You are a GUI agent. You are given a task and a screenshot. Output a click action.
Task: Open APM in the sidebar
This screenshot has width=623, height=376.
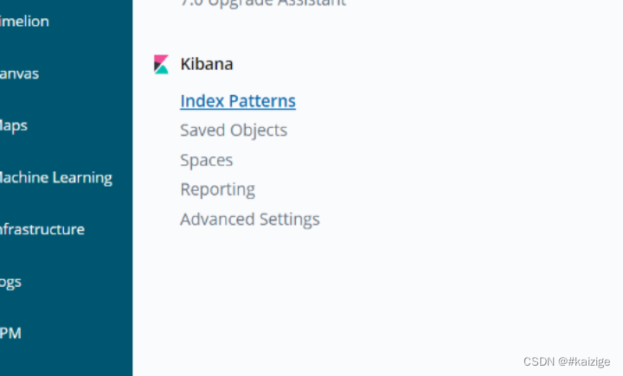tap(10, 333)
